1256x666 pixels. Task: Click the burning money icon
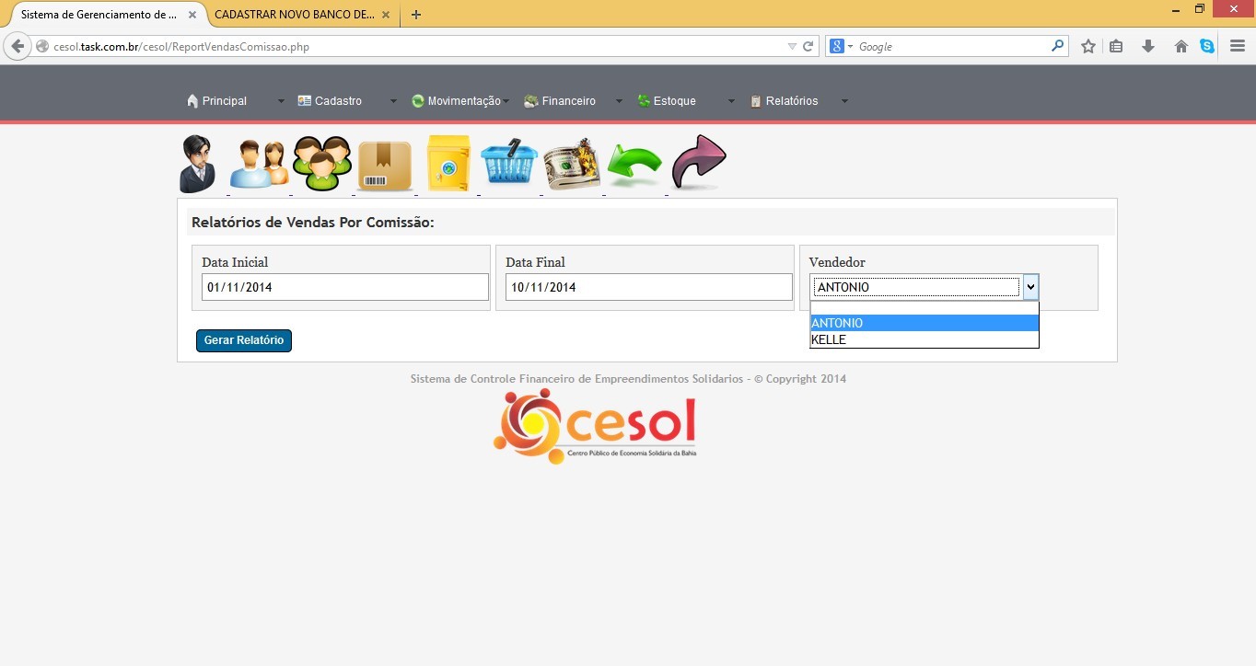click(572, 165)
